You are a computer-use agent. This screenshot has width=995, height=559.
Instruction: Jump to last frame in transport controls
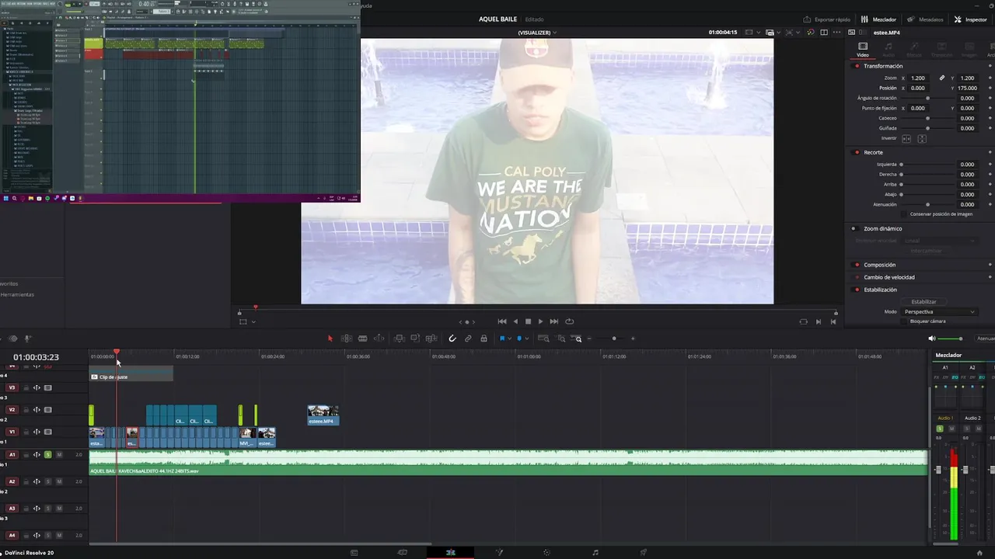[554, 321]
